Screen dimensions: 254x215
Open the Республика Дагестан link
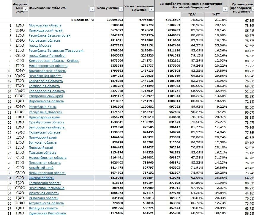tap(45, 112)
